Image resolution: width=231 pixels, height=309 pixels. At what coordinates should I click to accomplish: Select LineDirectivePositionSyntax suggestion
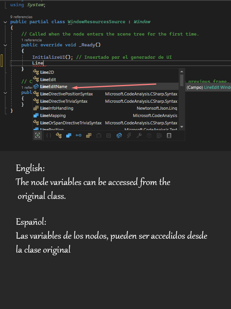click(x=105, y=94)
